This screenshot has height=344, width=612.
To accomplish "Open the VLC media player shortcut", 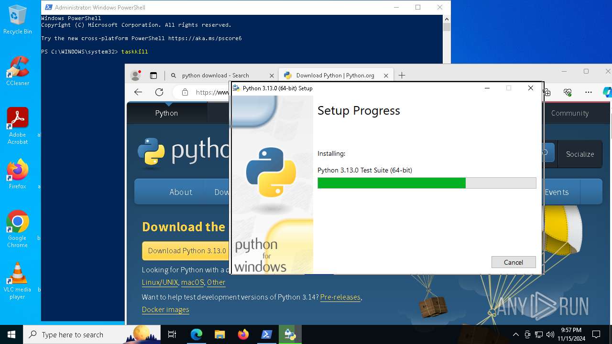I will [x=18, y=281].
